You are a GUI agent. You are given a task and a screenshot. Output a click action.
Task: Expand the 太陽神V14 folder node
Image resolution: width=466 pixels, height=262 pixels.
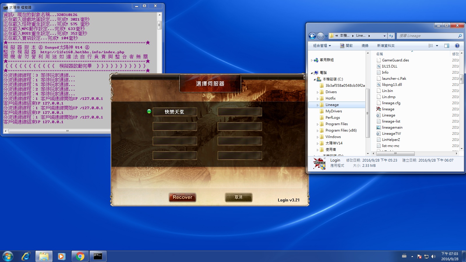pyautogui.click(x=317, y=143)
